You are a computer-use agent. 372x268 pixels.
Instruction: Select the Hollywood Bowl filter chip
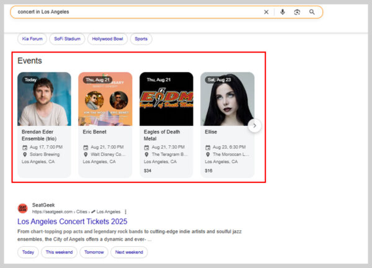click(108, 39)
